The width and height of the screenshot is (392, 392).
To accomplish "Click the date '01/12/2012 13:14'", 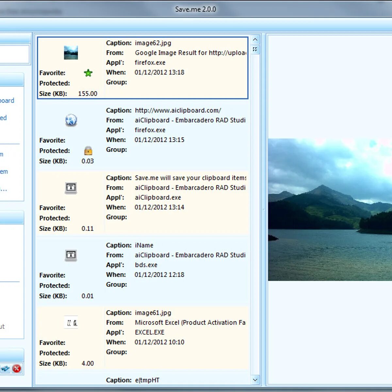I will (159, 207).
